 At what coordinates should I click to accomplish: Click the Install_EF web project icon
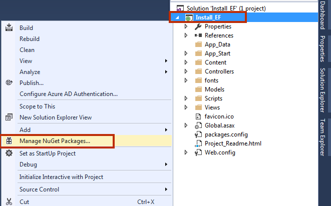pos(189,17)
